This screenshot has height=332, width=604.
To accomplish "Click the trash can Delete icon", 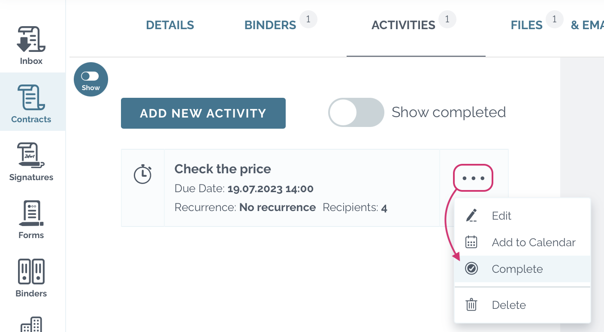I will 471,305.
